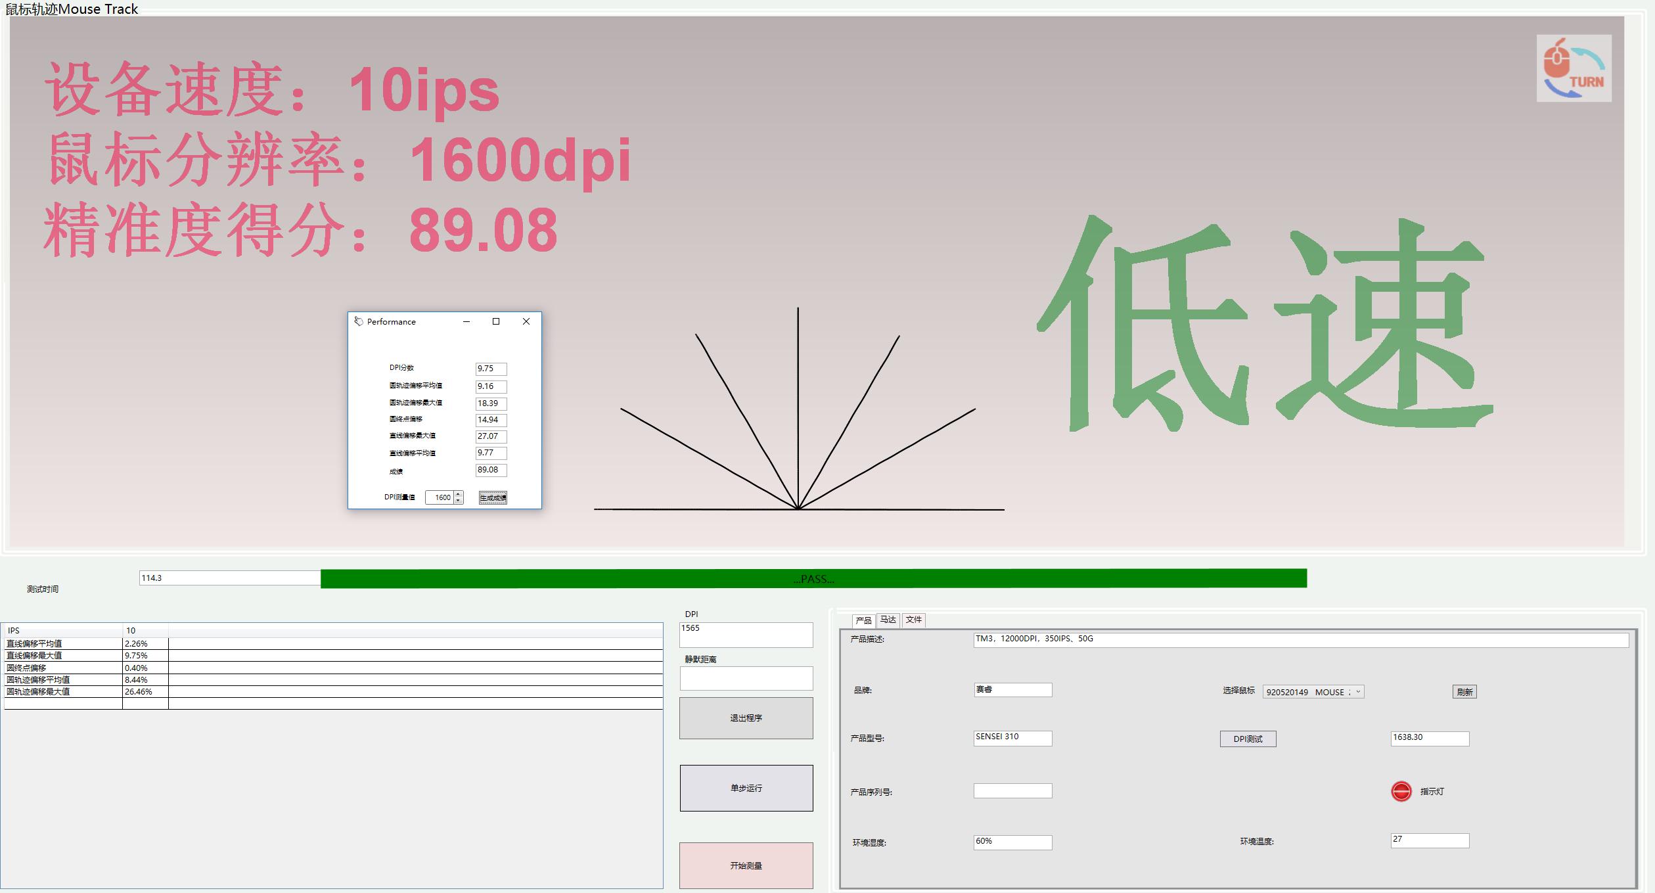Viewport: 1655px width, 893px height.
Task: Click the 单步运行 button
Action: (746, 787)
